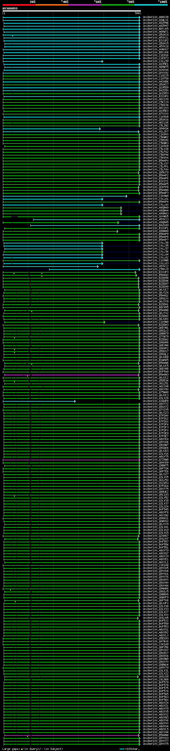170x751 pixels.
Task: Click the UniRef100_Q00WU5 label
Action: (155, 217)
